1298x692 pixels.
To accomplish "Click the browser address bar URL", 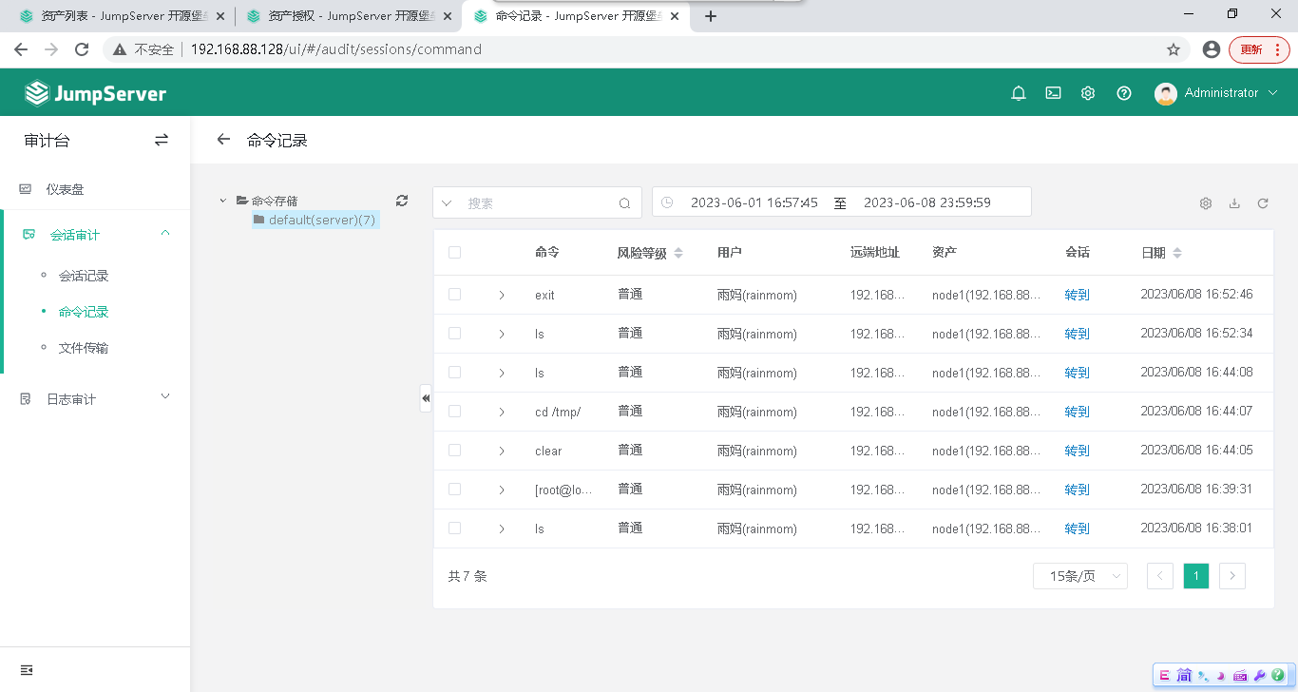I will coord(336,49).
